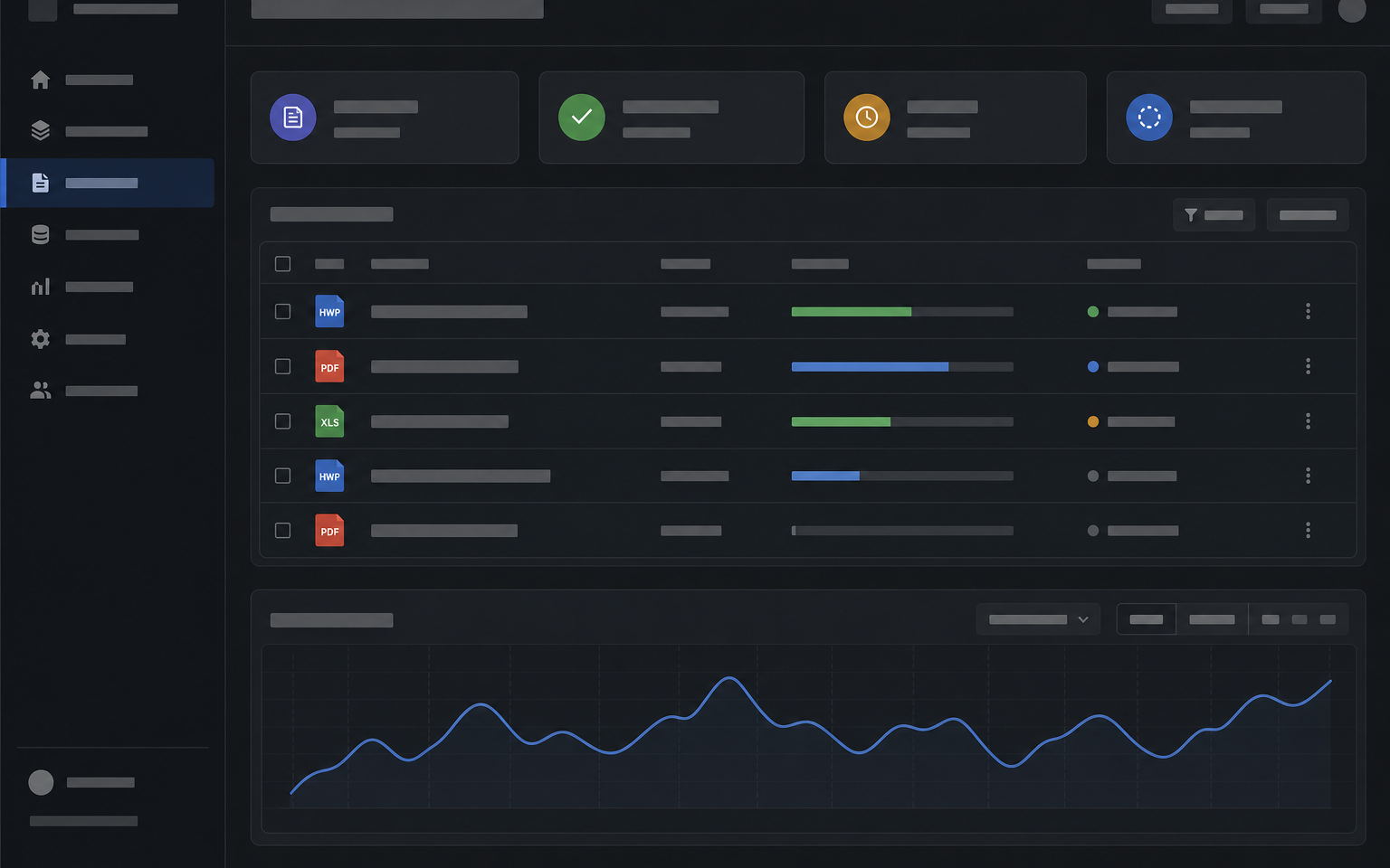Click the purple document summary card icon

(293, 118)
